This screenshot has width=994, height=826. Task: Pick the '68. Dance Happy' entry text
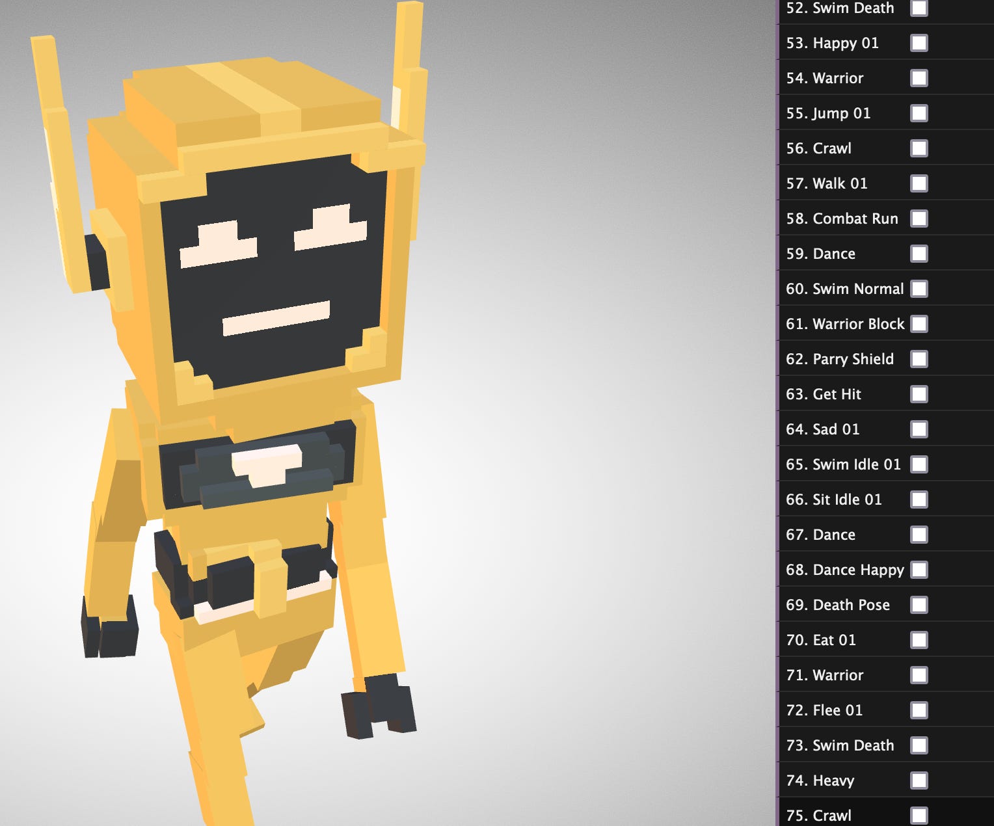(x=845, y=570)
